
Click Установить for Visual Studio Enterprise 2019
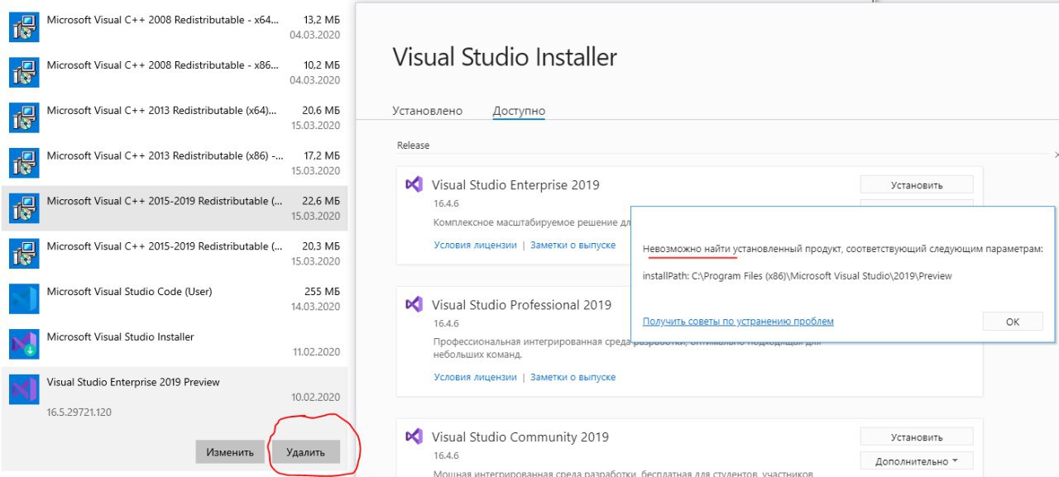[917, 185]
